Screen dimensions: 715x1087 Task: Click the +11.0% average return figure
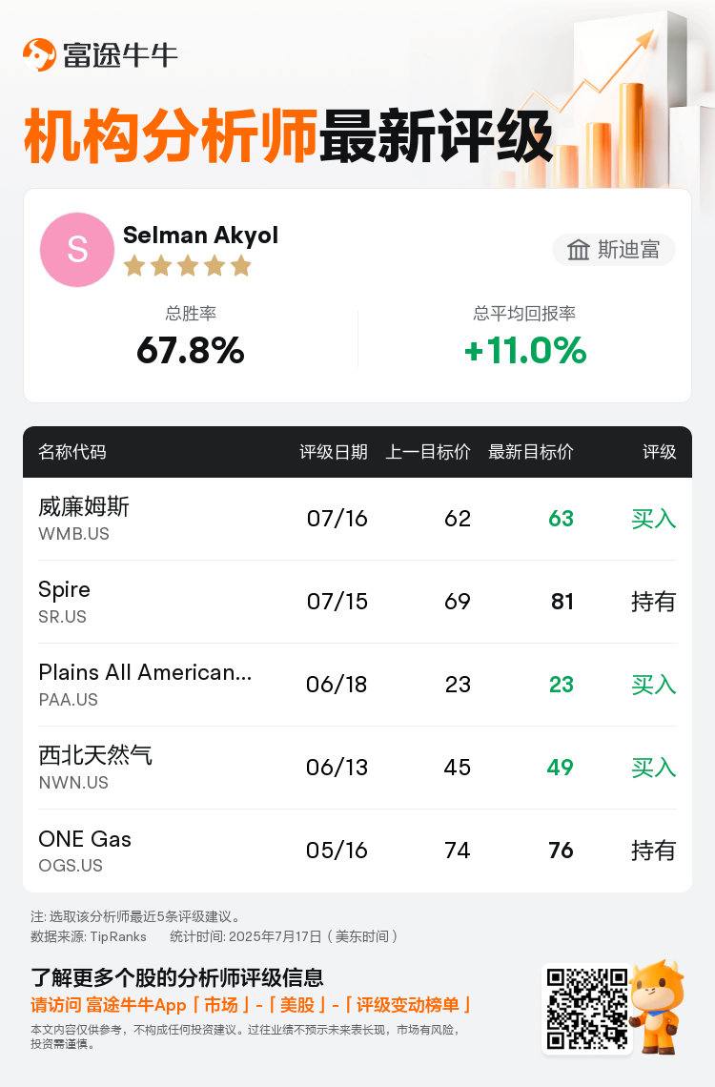tap(525, 350)
